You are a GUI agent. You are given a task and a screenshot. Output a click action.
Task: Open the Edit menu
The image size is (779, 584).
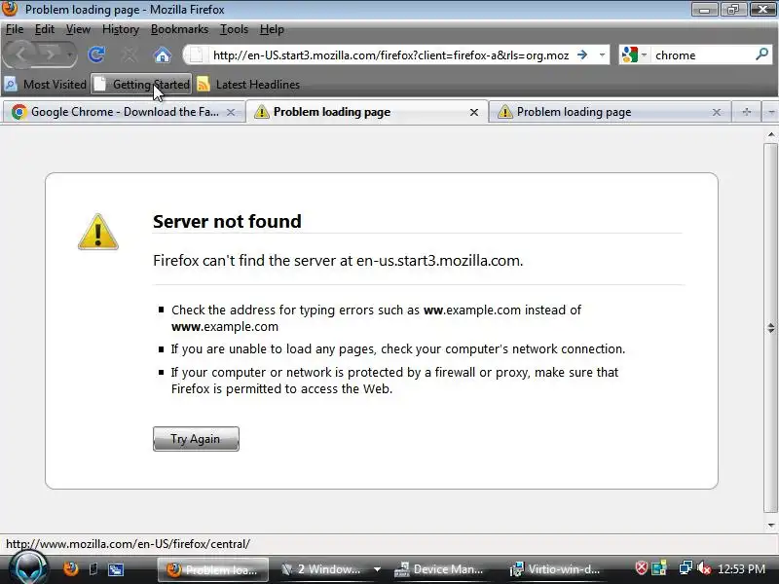[44, 29]
